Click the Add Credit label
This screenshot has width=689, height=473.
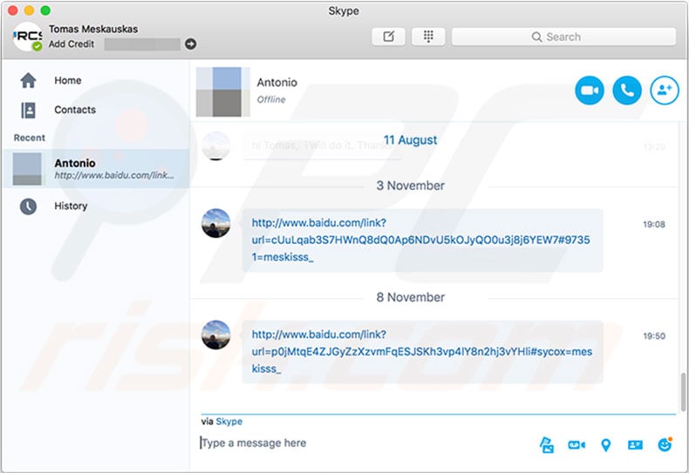(72, 44)
